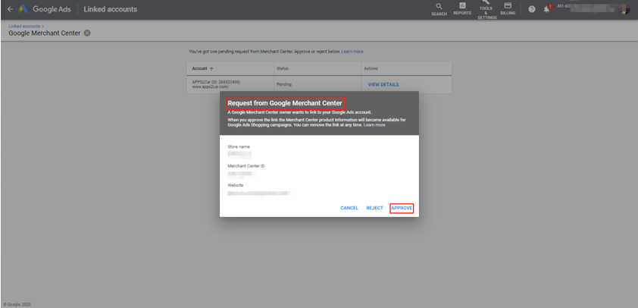This screenshot has height=308, width=638.
Task: Open the Reports icon
Action: click(x=462, y=9)
